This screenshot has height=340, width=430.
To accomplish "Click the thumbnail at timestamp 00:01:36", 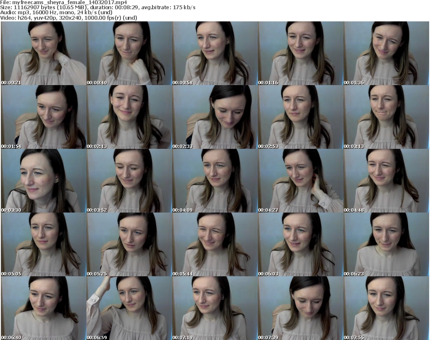I will 386,53.
